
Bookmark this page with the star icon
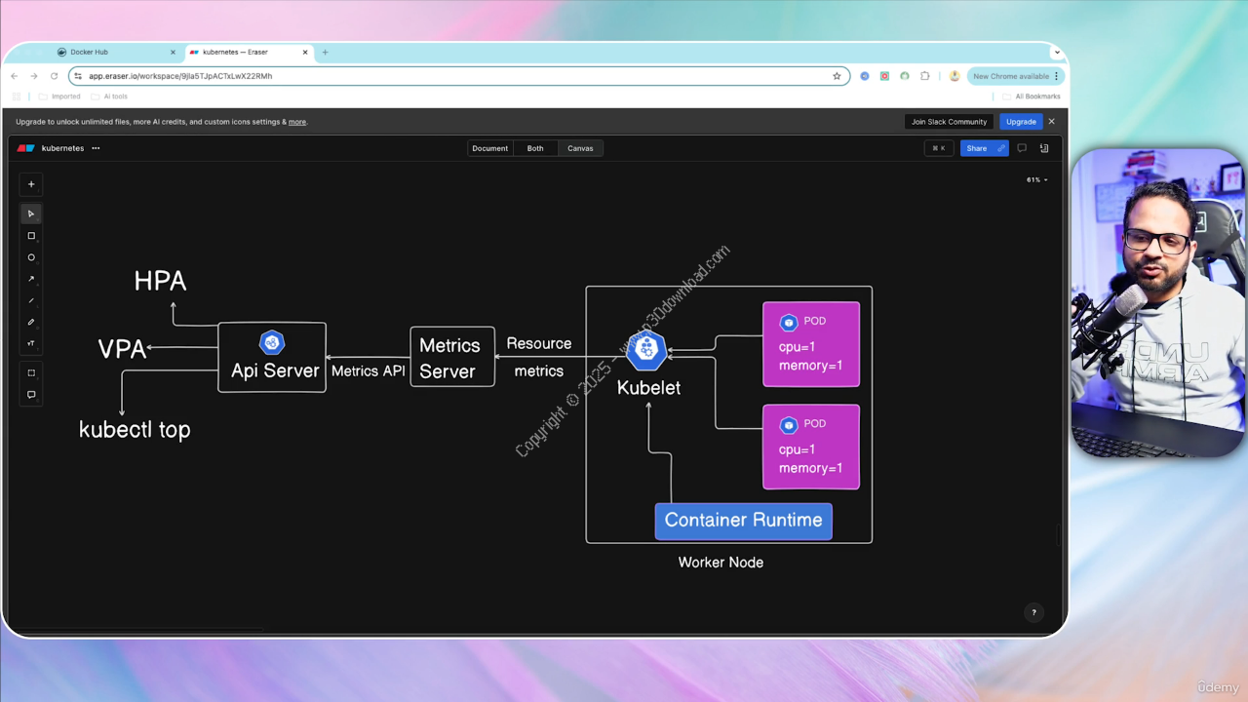[837, 76]
